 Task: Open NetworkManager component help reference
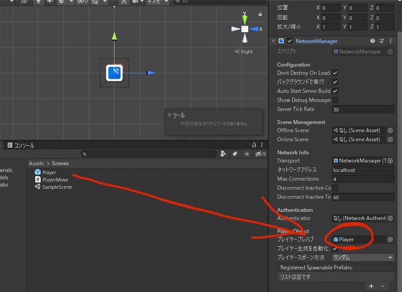(x=373, y=41)
